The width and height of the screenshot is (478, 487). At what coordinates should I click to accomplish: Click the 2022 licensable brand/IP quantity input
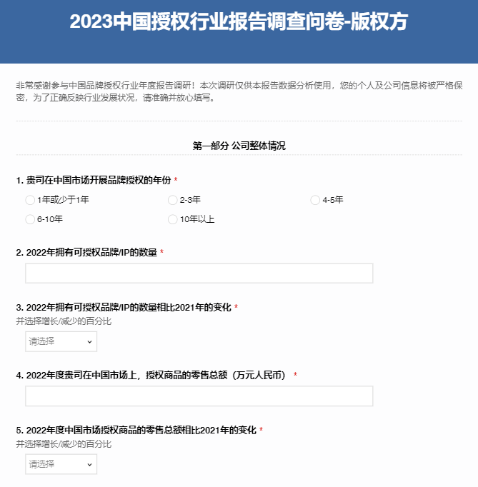click(199, 273)
